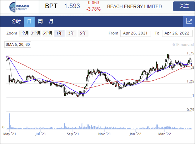Click the Mar '22 axis label
Screen dimensions: 195x144
coord(165,134)
